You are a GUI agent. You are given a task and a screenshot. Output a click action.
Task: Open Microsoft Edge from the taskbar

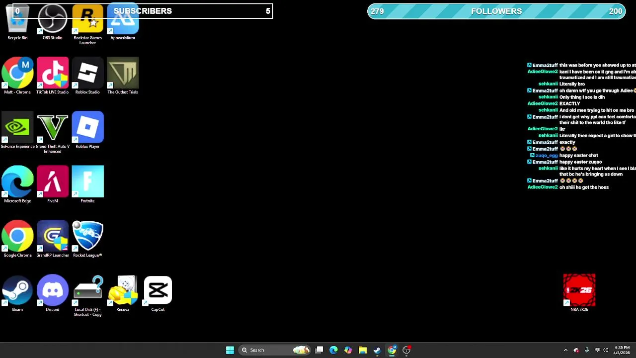[333, 350]
